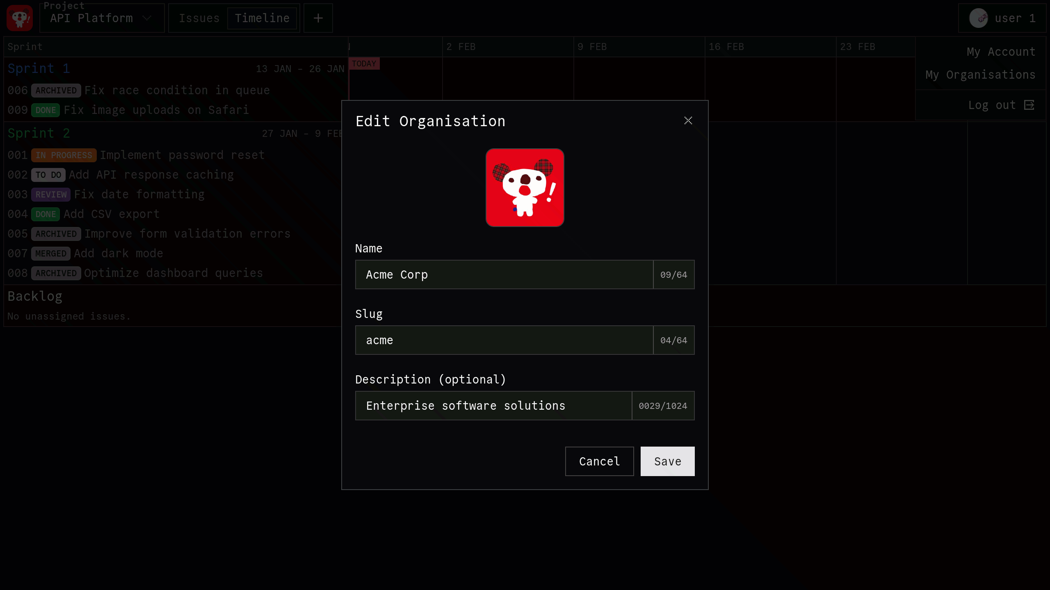This screenshot has height=590, width=1050.
Task: Switch to the Issues tab
Action: coord(199,18)
